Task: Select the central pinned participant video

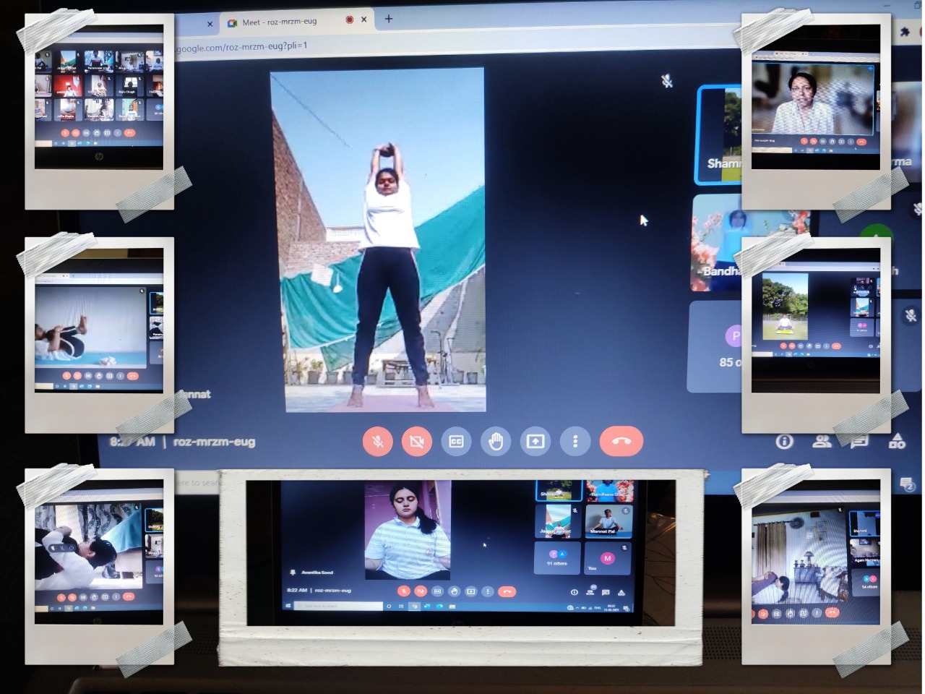Action: (x=377, y=240)
